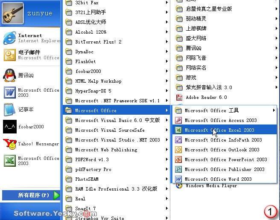This screenshot has height=220, width=280.
Task: Click the Yahoo! Messenger icon
Action: (x=10, y=144)
